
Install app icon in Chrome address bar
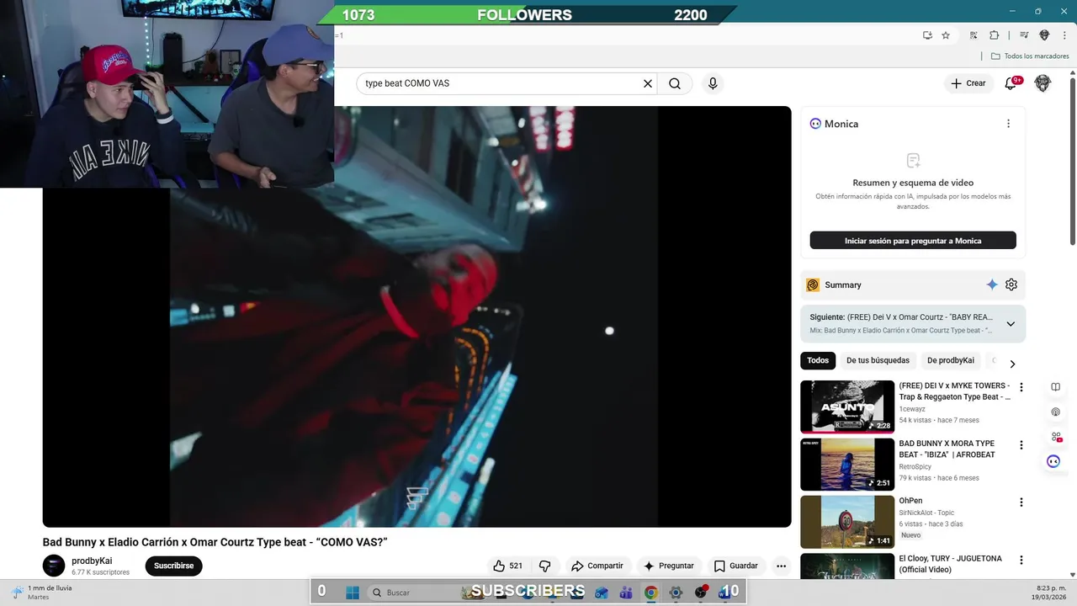pyautogui.click(x=927, y=35)
